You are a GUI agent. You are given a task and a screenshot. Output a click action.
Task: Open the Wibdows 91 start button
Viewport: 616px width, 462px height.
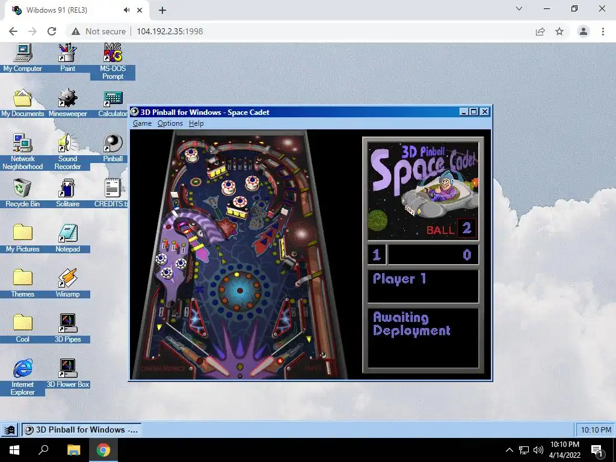pos(10,430)
